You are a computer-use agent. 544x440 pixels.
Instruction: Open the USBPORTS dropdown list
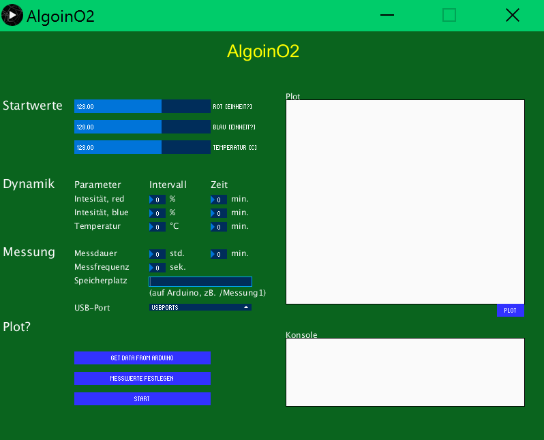point(200,307)
